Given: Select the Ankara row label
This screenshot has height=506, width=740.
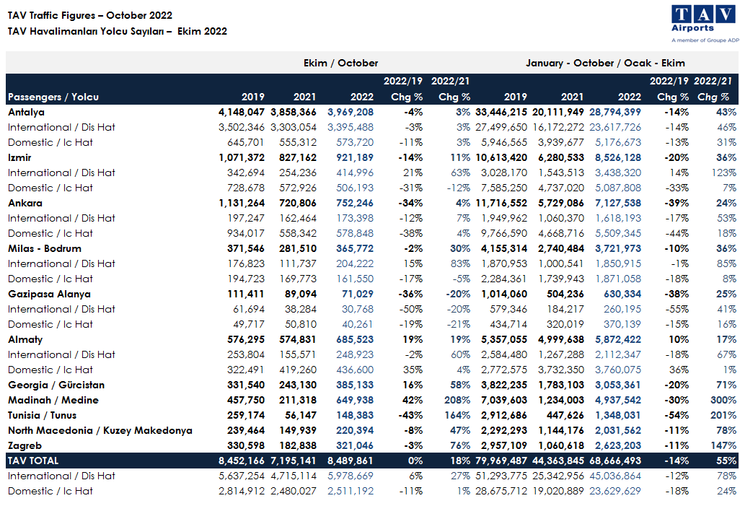Looking at the screenshot, I should coord(25,203).
